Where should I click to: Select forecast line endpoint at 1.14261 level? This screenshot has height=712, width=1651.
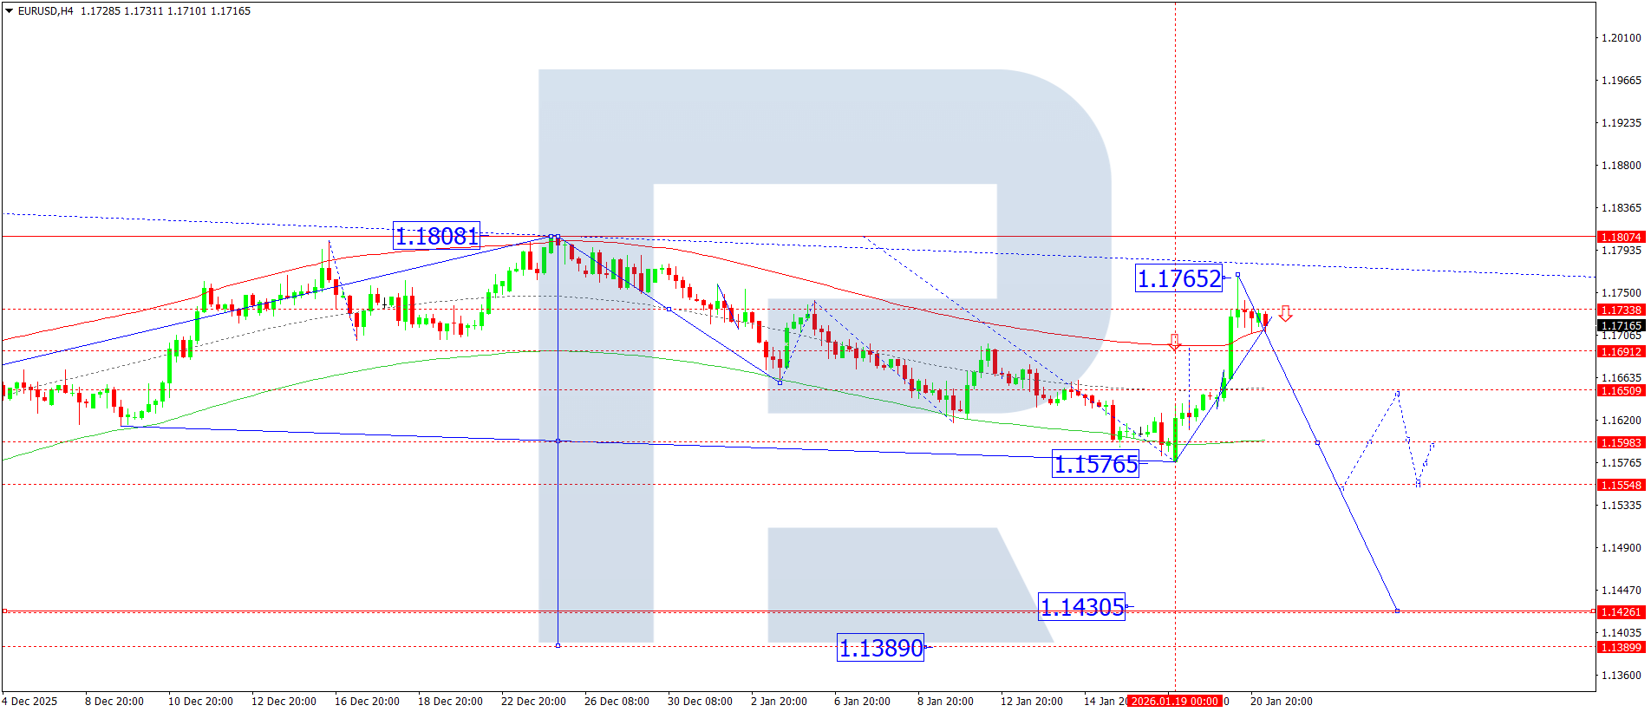tap(1397, 611)
